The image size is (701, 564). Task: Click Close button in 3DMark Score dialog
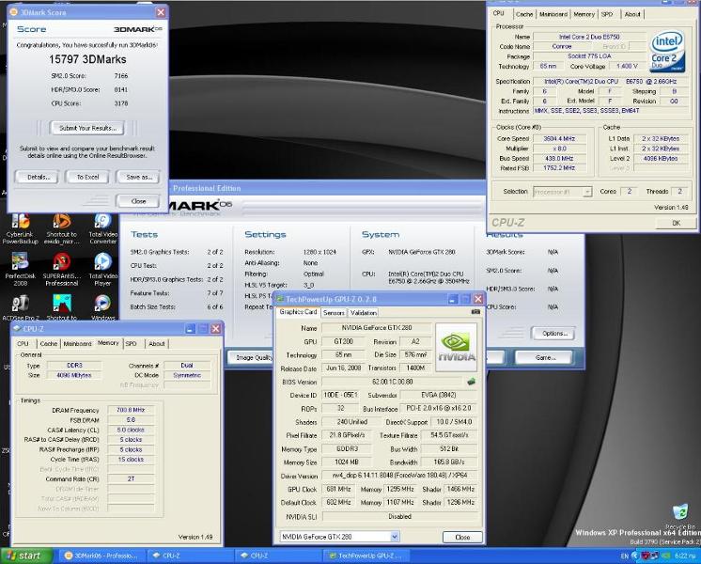(x=138, y=201)
